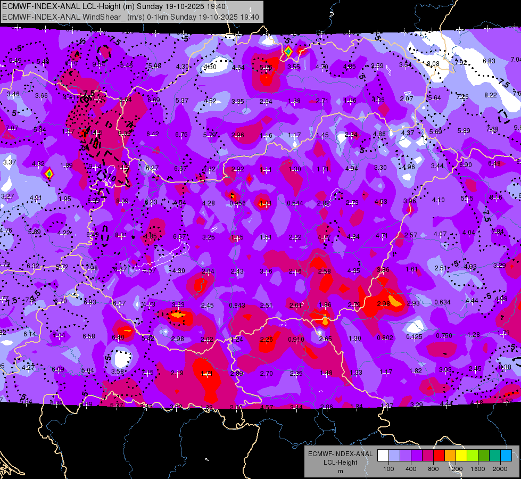Click the grid value 9.54
This screenshot has width=521, height=479.
coord(98,64)
